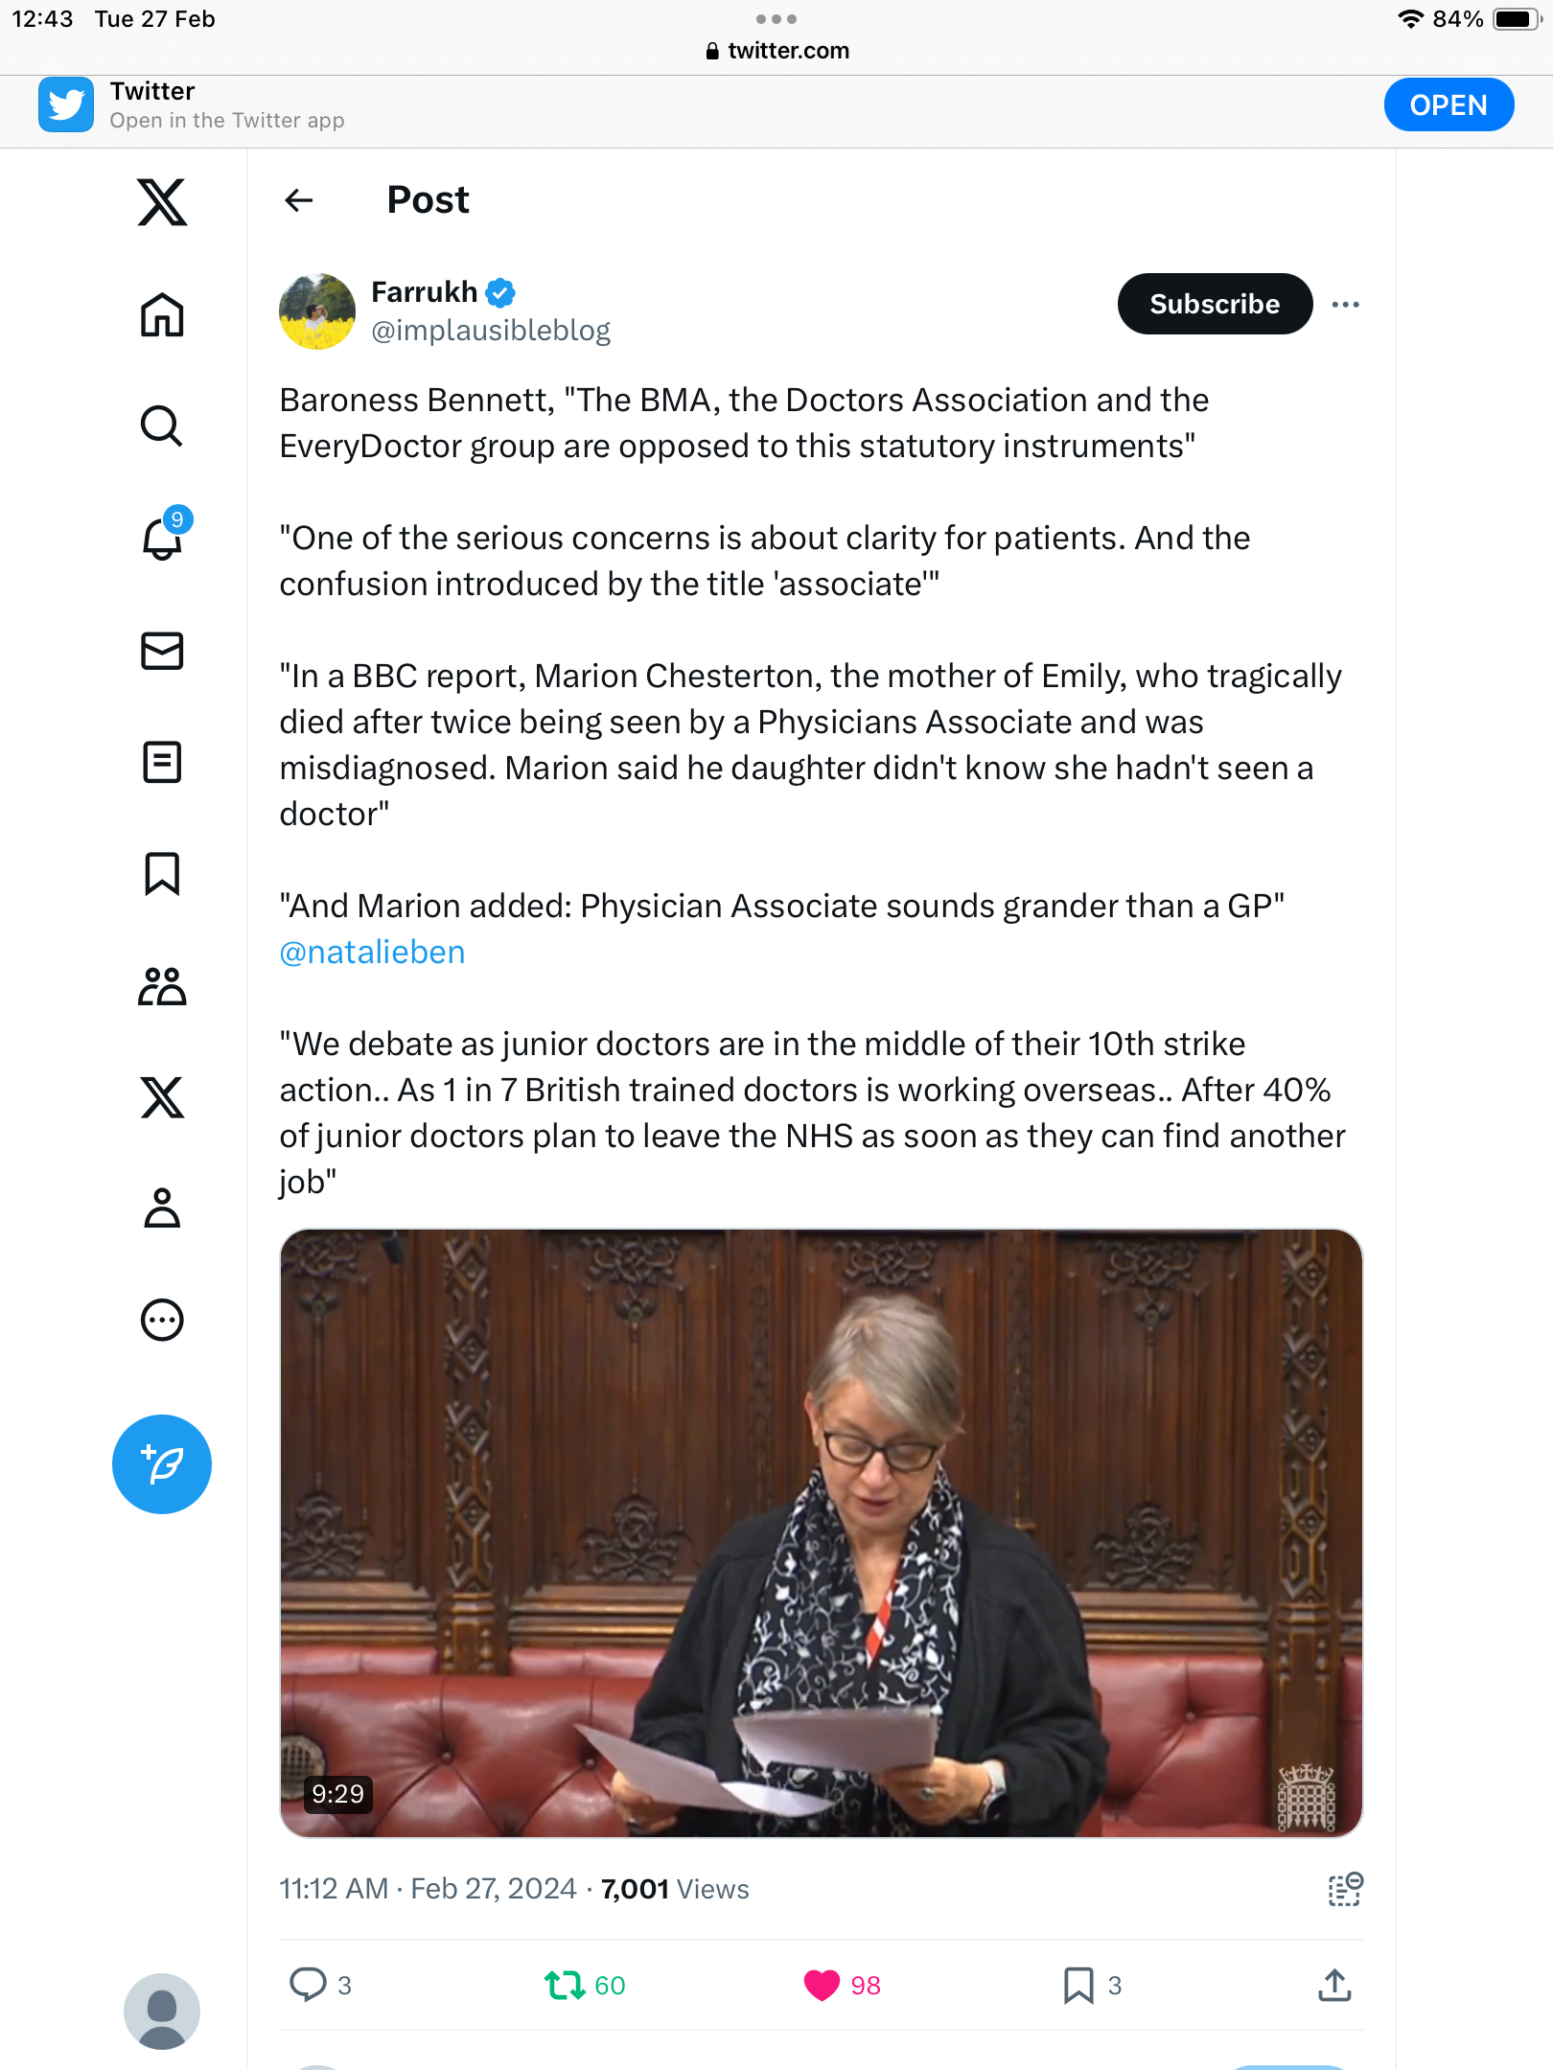1553x2070 pixels.
Task: Open the Lists icon in sidebar
Action: tap(162, 763)
